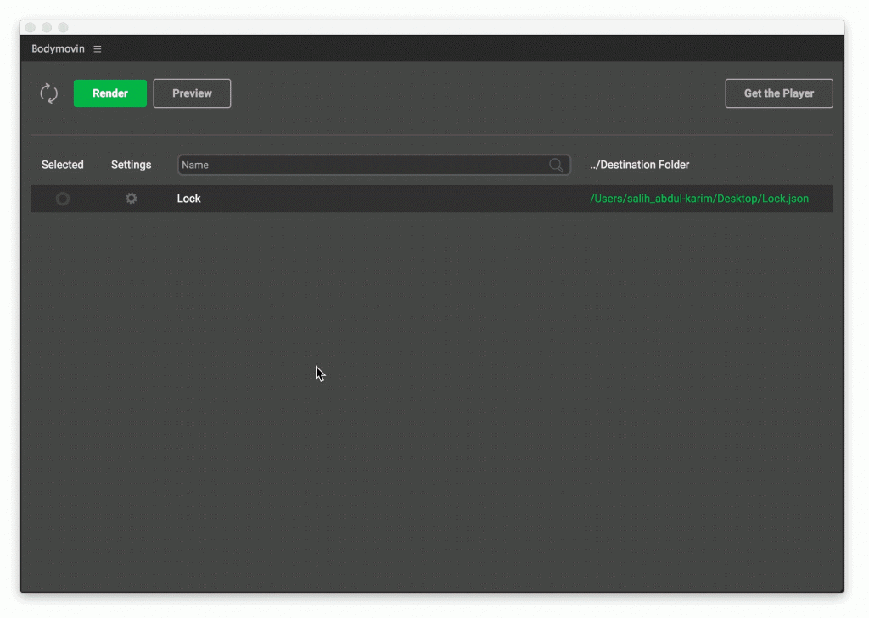Open the Preview view
The image size is (869, 618).
pos(192,93)
